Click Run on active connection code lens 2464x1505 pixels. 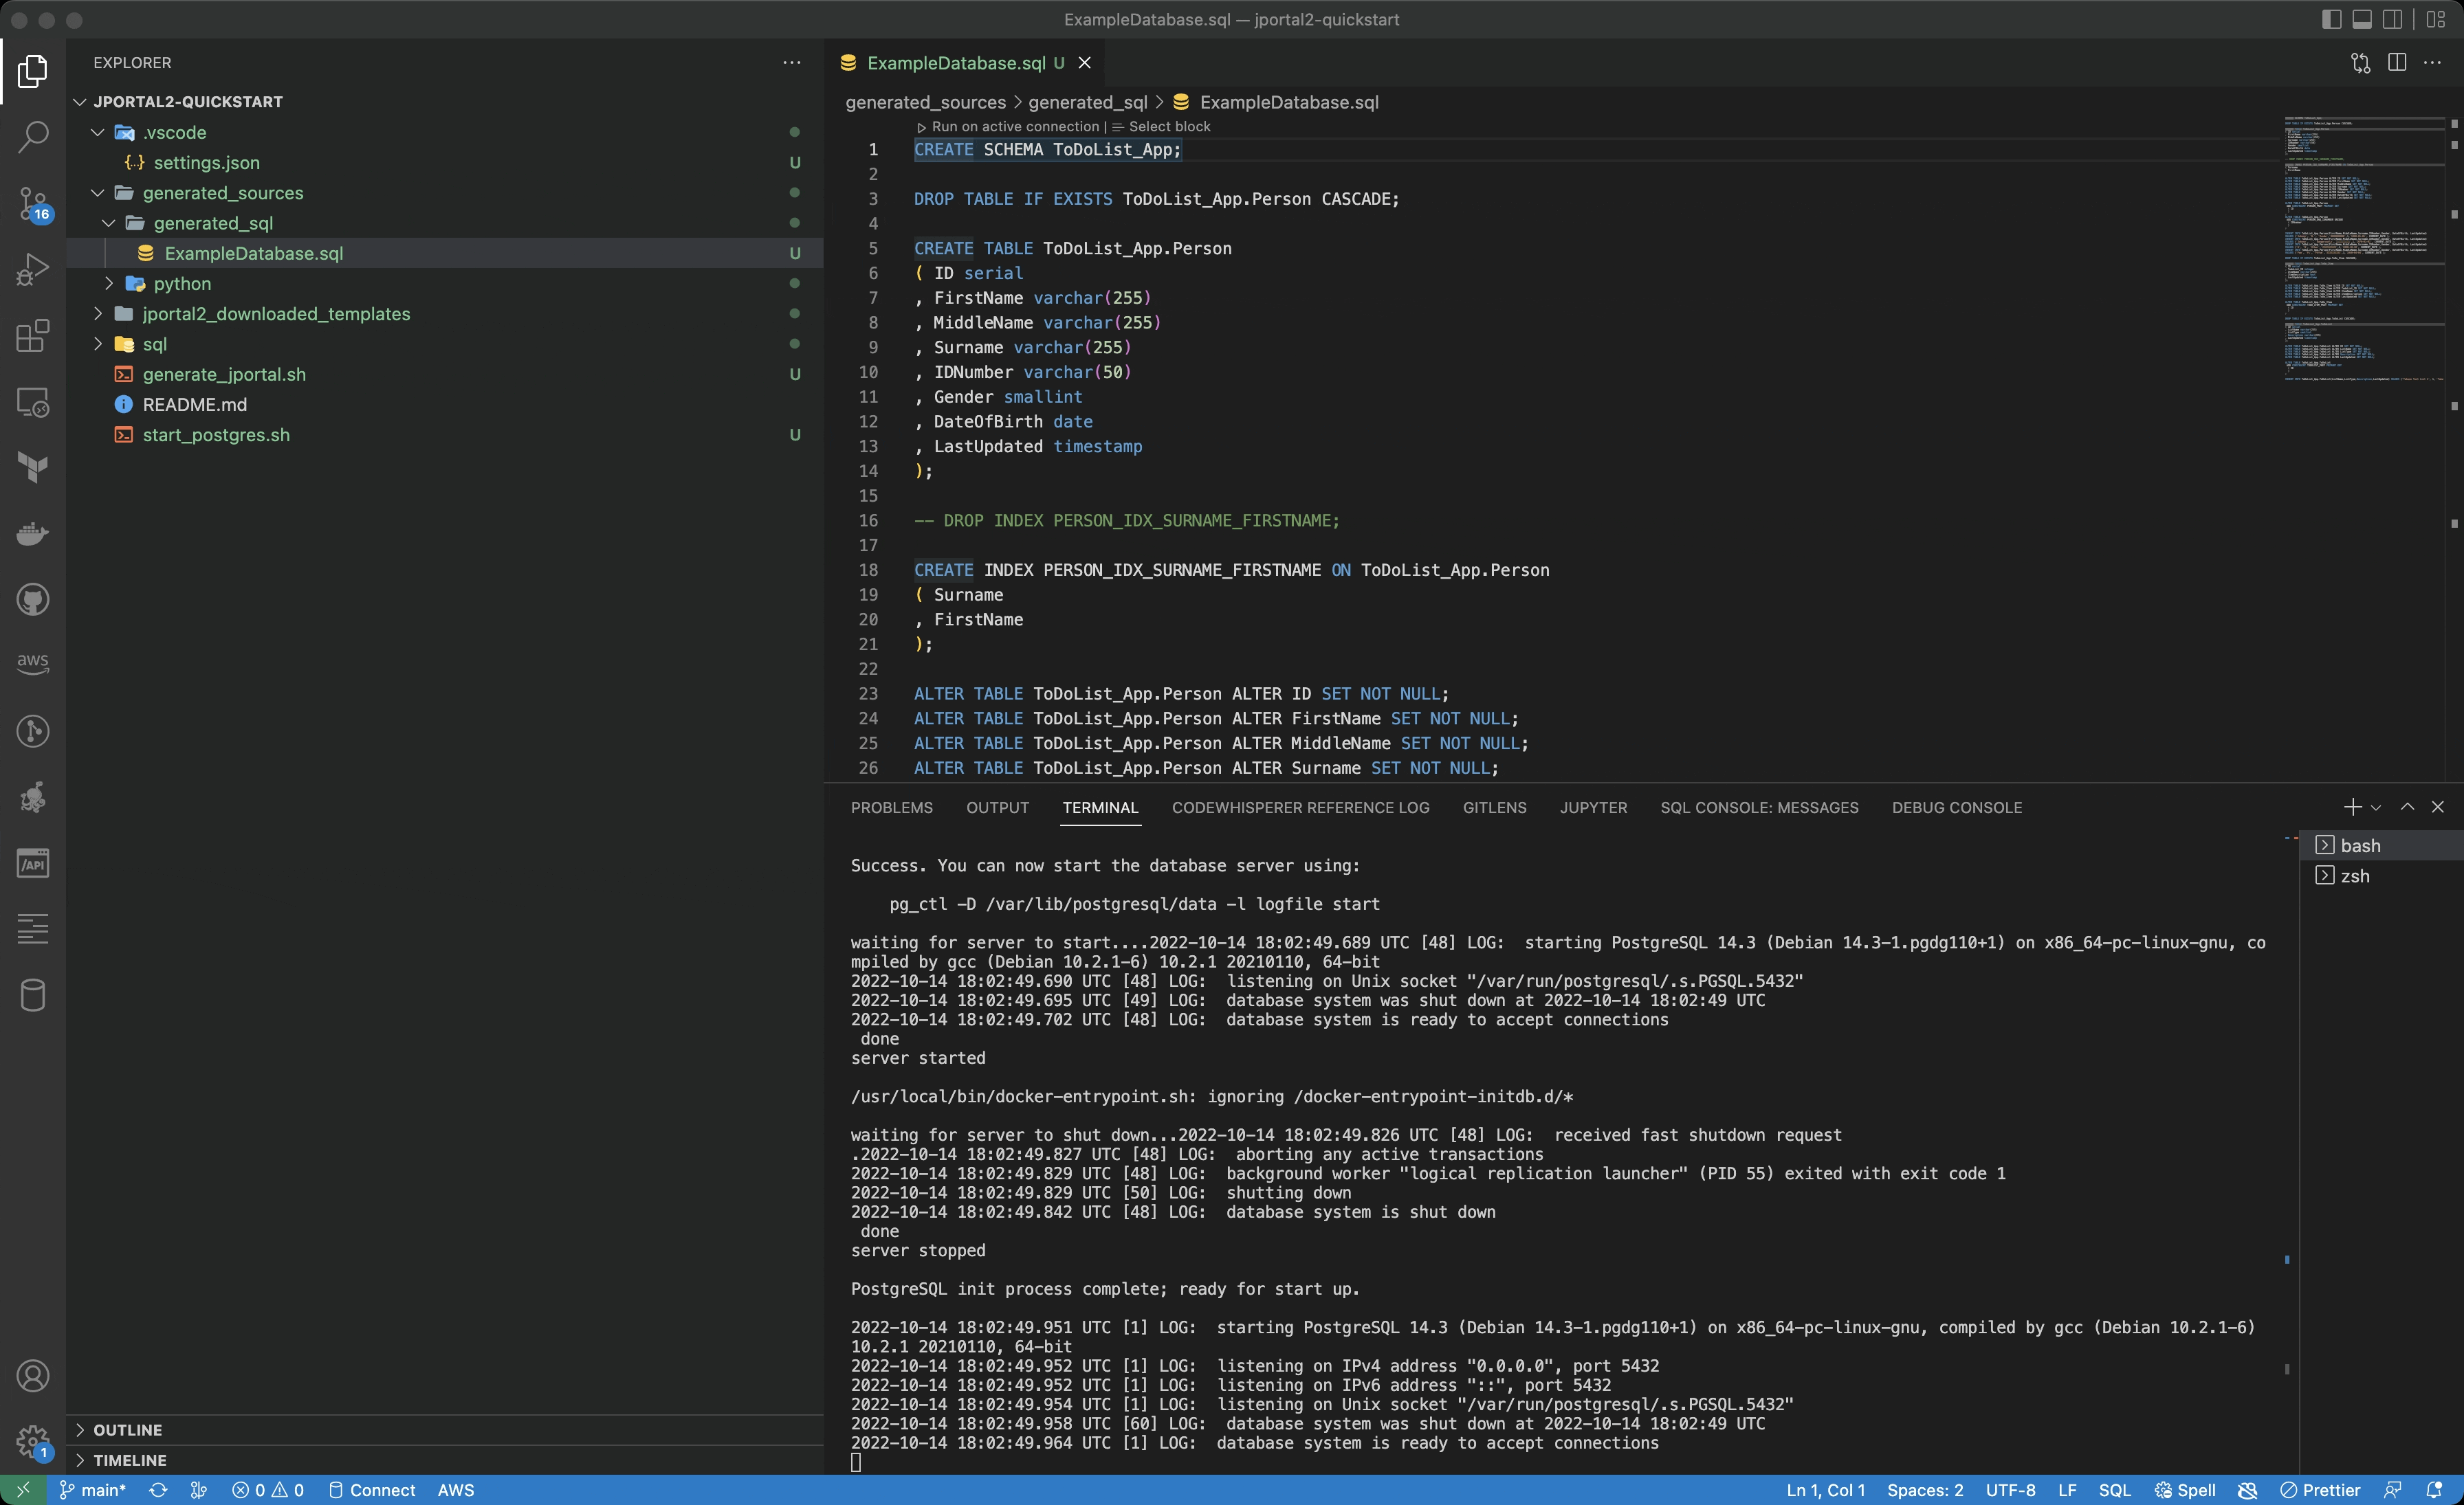pyautogui.click(x=1008, y=127)
